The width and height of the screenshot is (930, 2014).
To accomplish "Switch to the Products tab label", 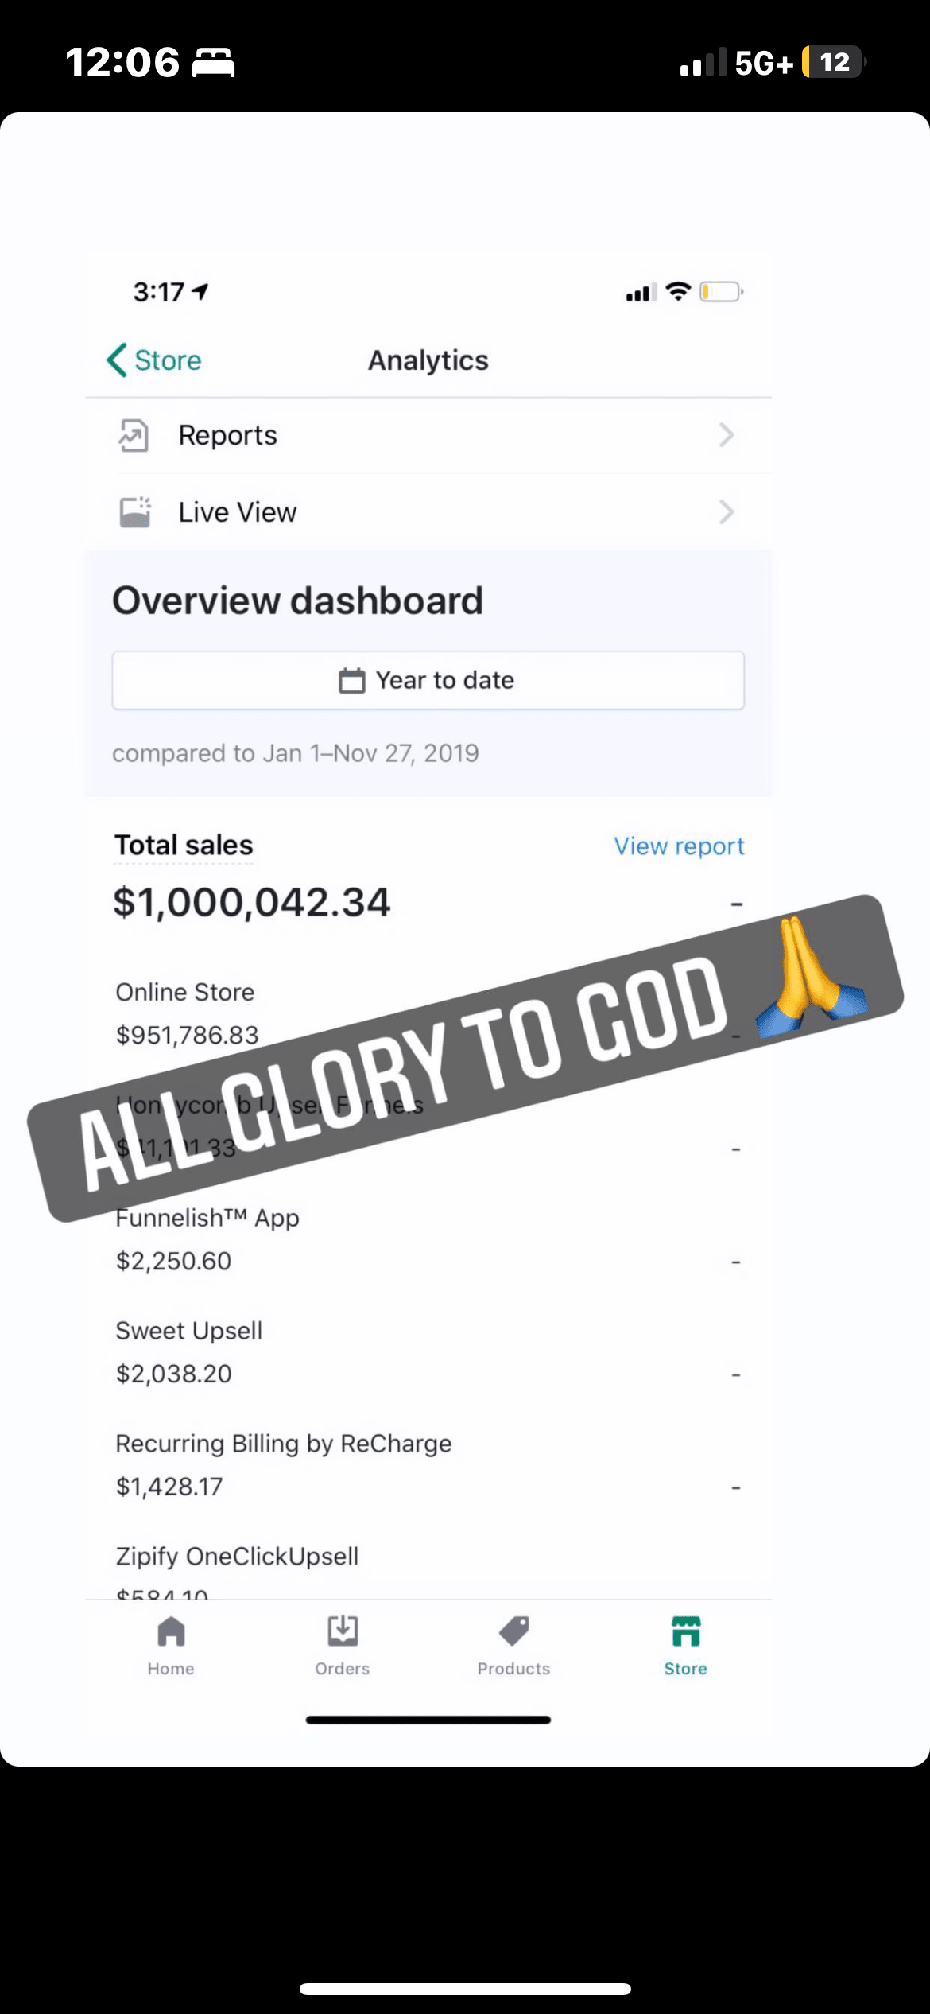I will (513, 1669).
